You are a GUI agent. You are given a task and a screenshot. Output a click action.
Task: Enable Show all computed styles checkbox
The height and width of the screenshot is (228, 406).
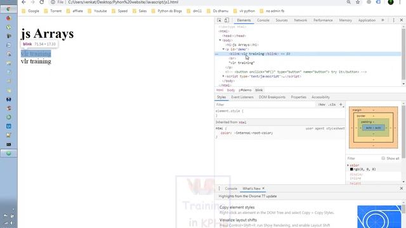pos(383,158)
